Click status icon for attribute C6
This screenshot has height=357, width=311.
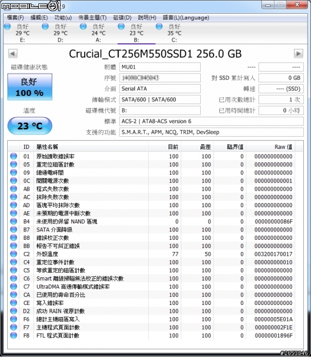pyautogui.click(x=14, y=278)
